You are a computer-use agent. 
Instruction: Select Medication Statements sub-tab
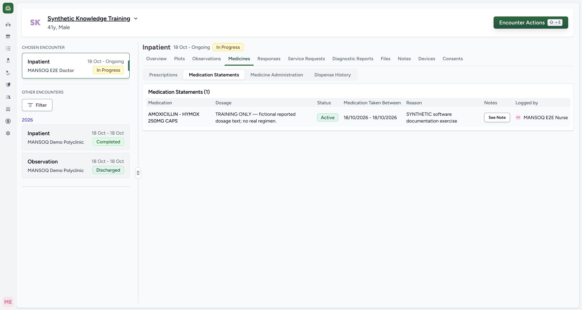214,75
